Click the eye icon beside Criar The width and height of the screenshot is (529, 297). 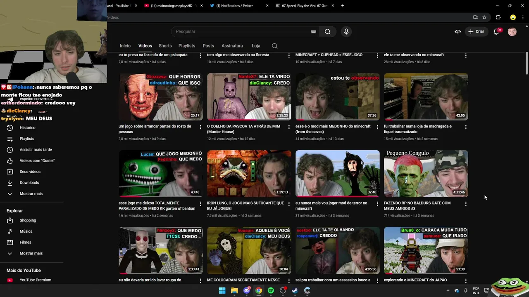pyautogui.click(x=458, y=32)
